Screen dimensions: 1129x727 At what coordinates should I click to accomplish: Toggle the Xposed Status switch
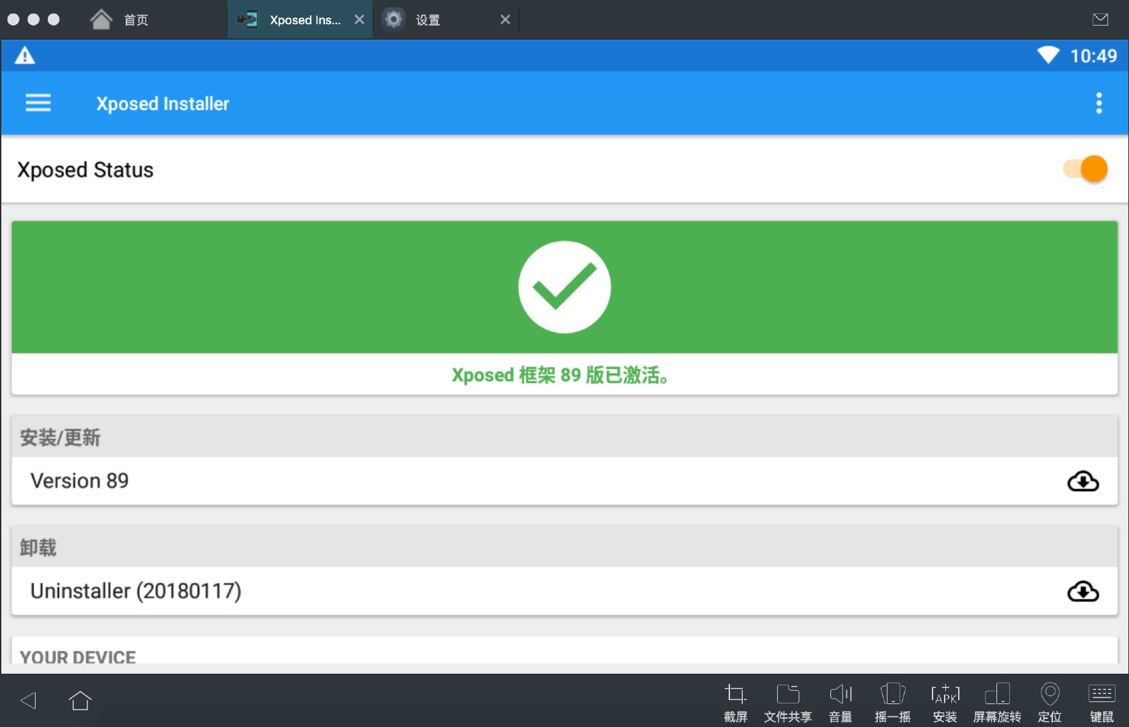[1085, 169]
